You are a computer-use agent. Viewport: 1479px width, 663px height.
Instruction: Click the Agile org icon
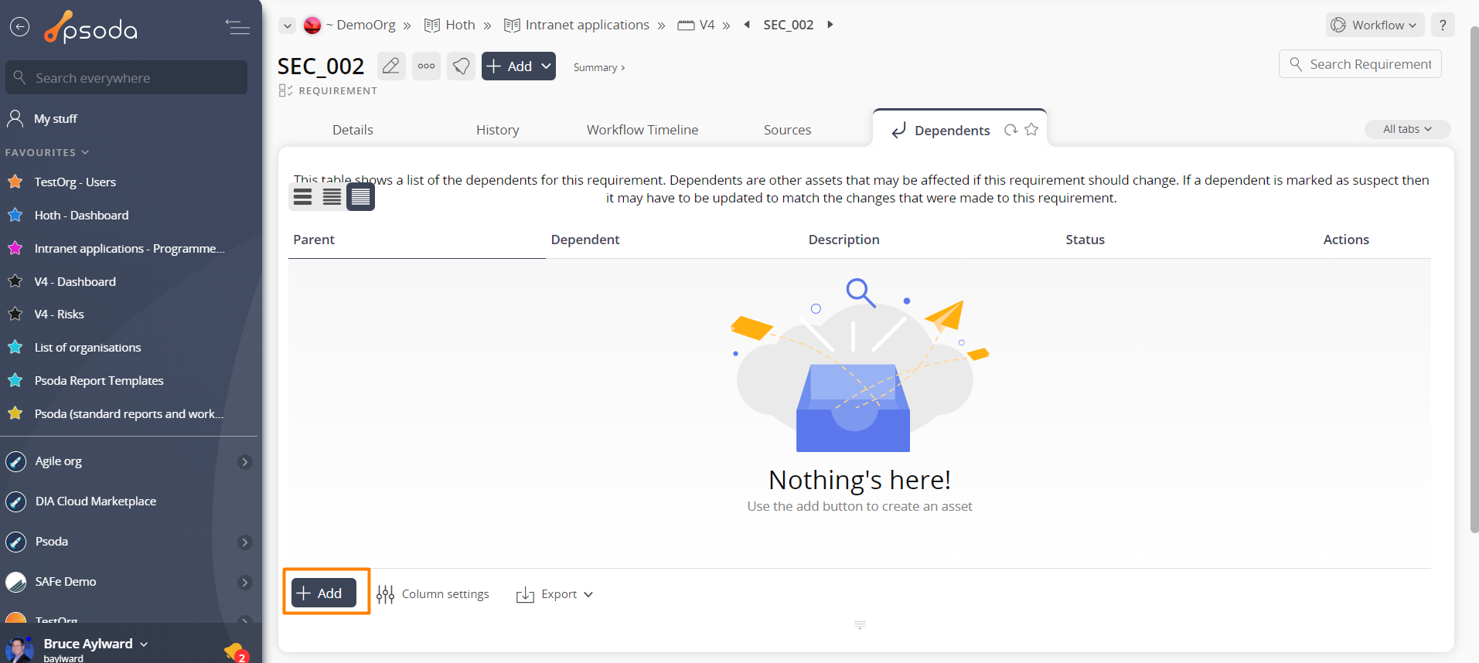15,461
